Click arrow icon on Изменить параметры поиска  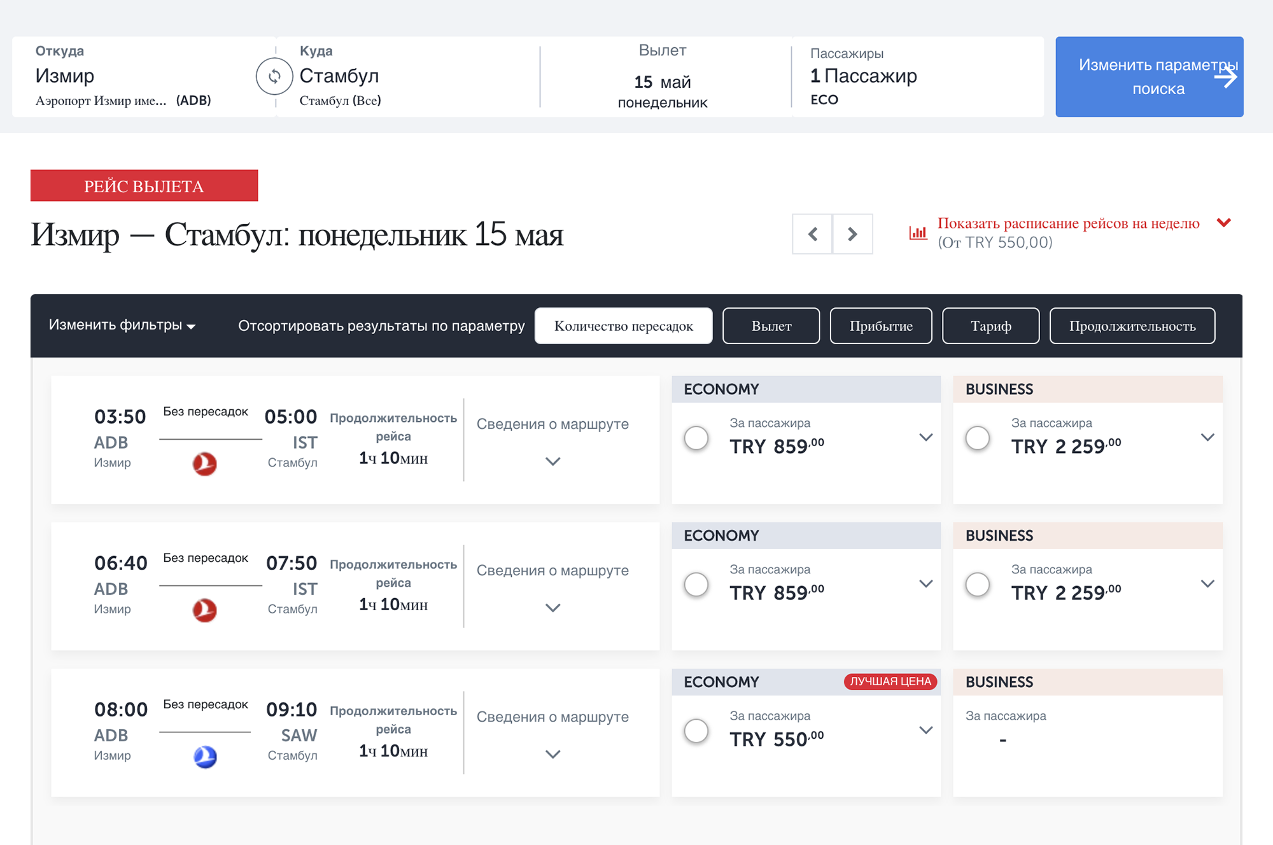pyautogui.click(x=1225, y=78)
